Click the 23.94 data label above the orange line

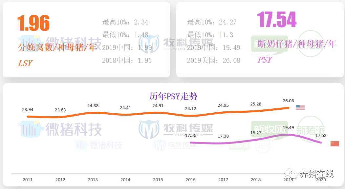coord(28,109)
